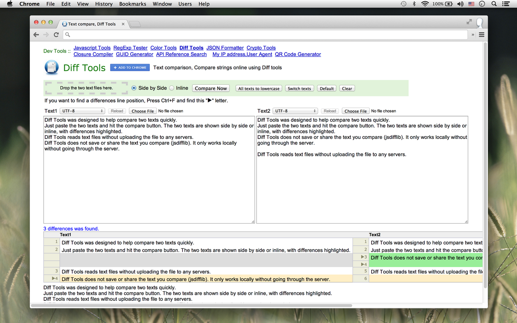517x323 pixels.
Task: Open the Bookmarks menu
Action: (x=133, y=4)
